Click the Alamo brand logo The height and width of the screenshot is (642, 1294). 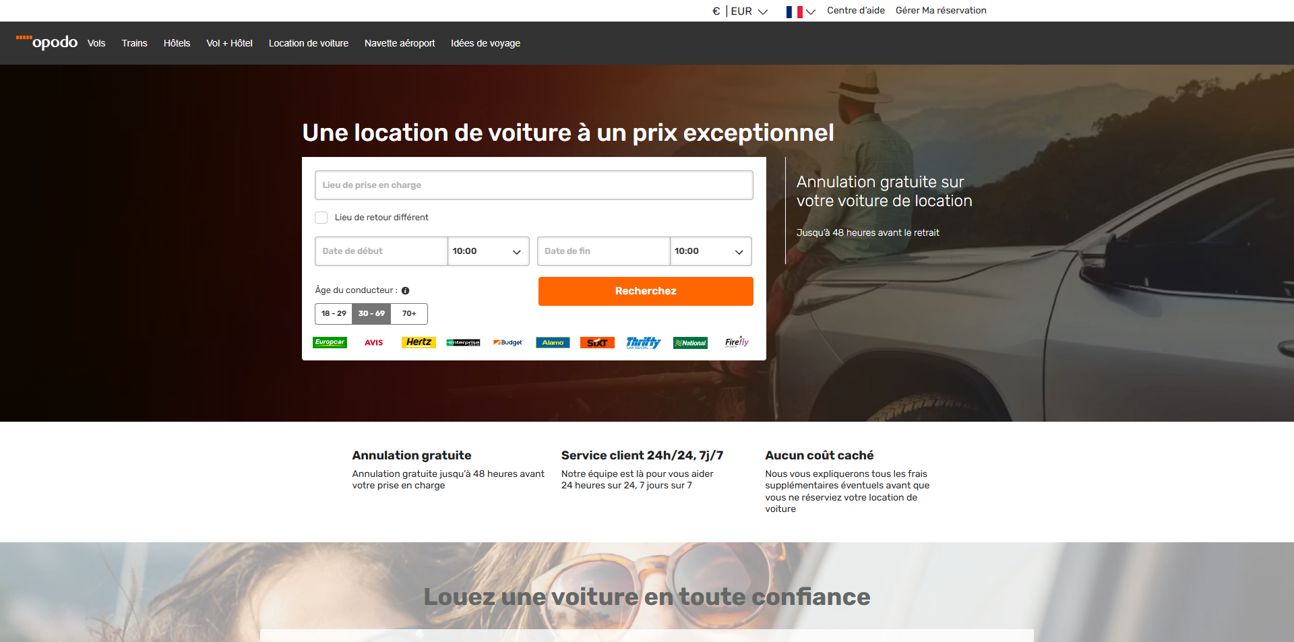click(553, 342)
